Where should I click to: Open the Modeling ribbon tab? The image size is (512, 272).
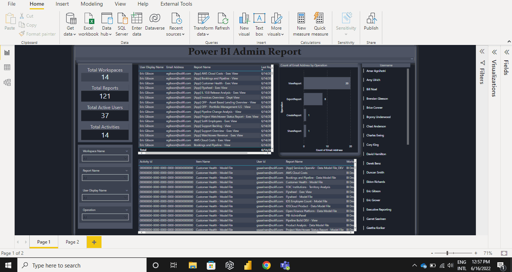point(91,4)
